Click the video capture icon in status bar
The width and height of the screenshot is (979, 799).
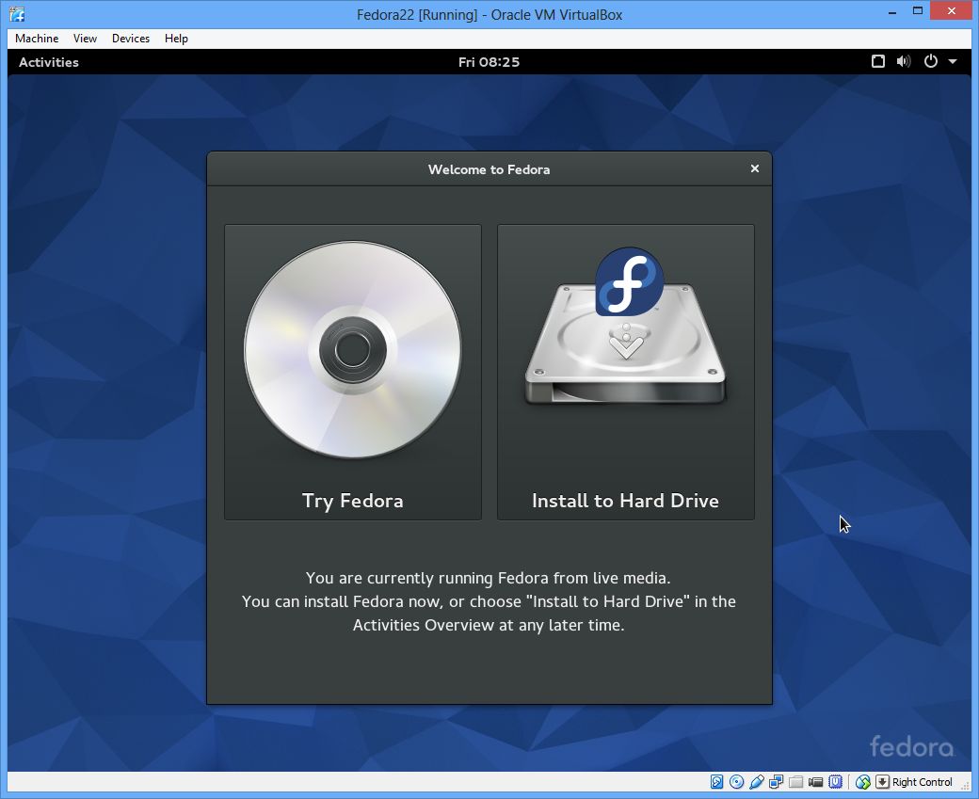[x=815, y=782]
